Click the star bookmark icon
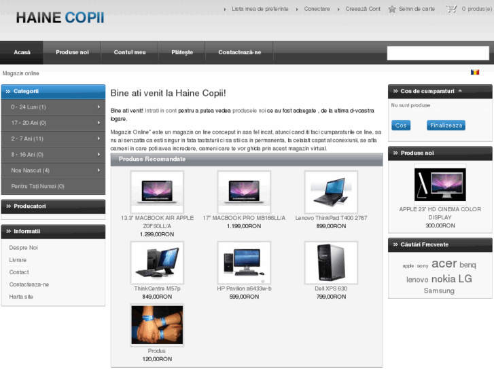Screen dimensions: 494x370 click(392, 9)
